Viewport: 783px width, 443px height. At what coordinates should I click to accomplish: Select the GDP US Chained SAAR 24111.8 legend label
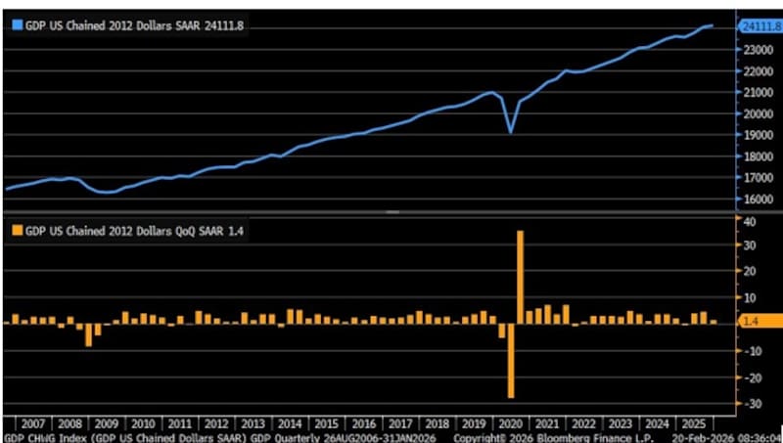point(133,26)
